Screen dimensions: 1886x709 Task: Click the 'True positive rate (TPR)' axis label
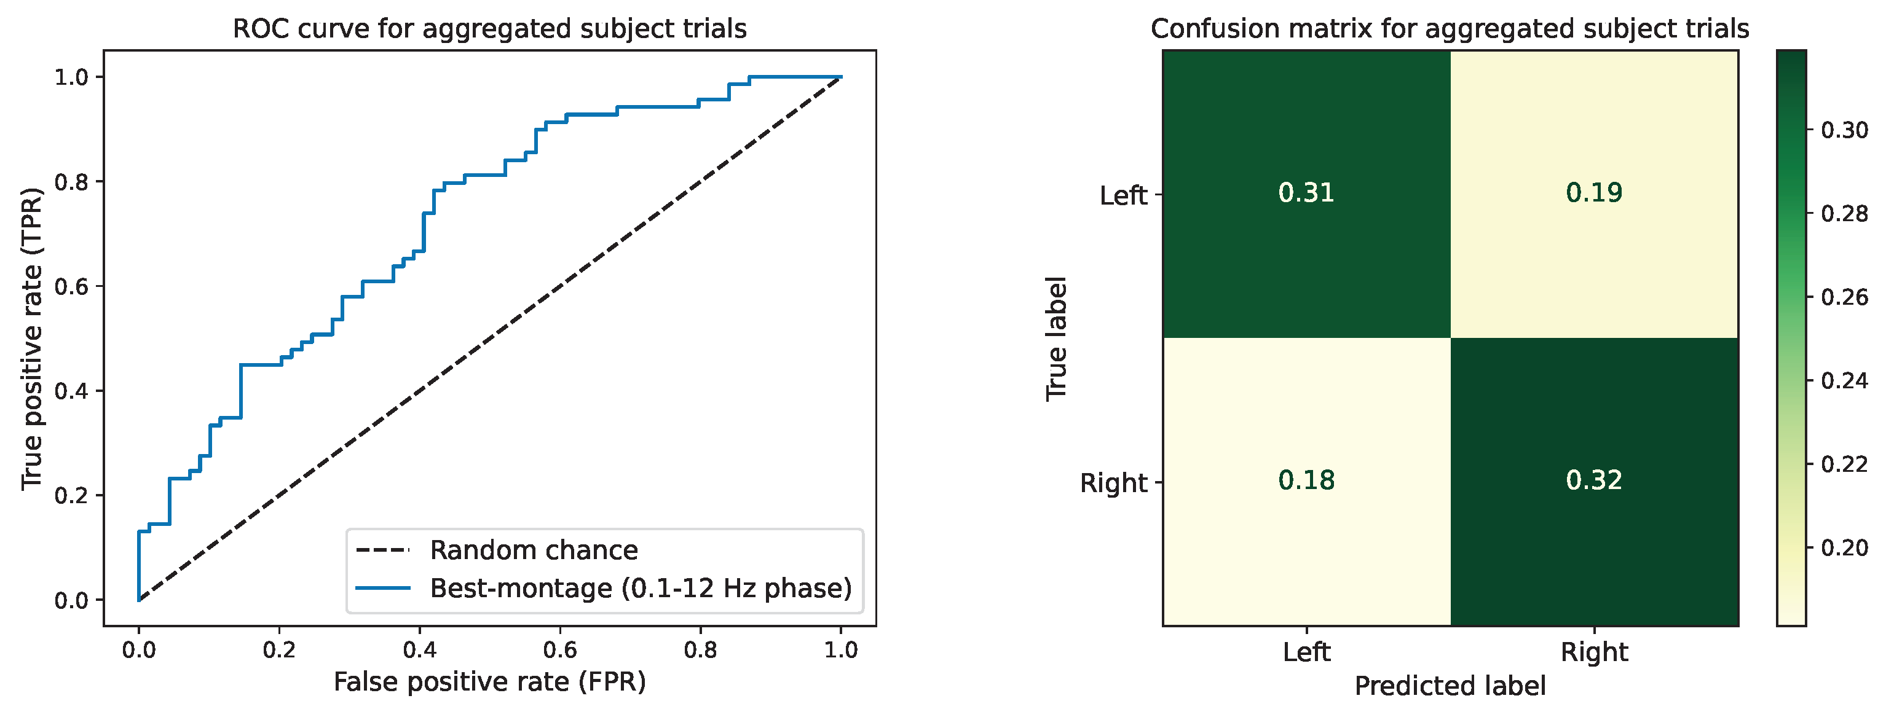click(x=31, y=338)
